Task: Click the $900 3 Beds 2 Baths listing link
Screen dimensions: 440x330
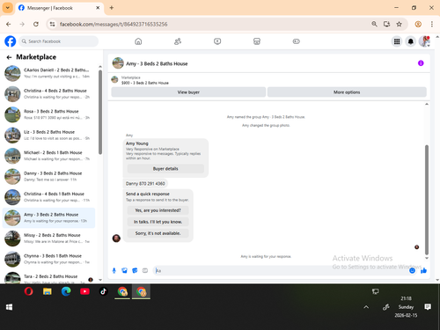Action: point(145,83)
